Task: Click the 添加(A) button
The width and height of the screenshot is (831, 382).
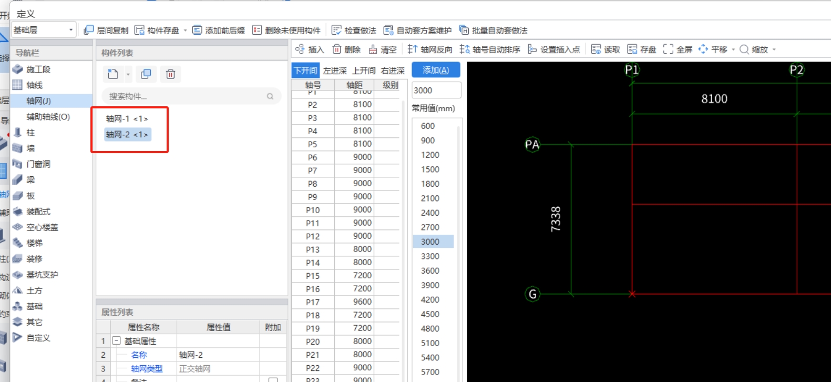Action: pyautogui.click(x=436, y=70)
